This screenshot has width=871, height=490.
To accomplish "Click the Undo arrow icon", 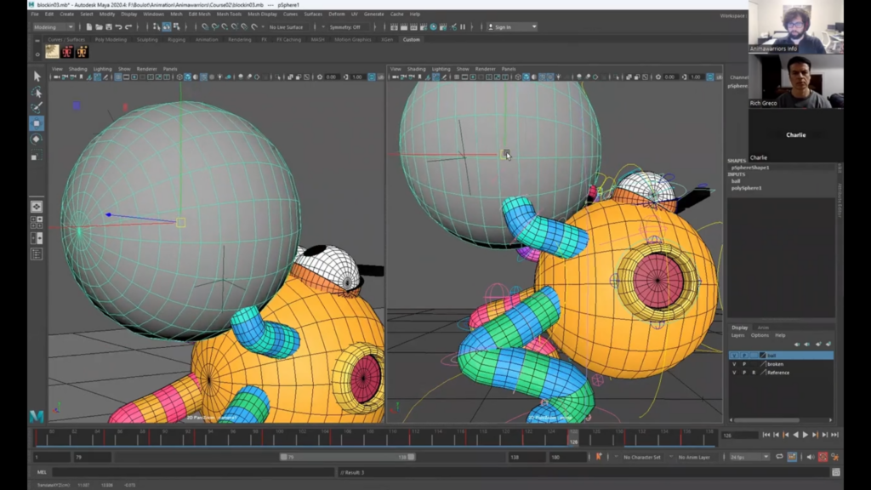I will click(119, 26).
